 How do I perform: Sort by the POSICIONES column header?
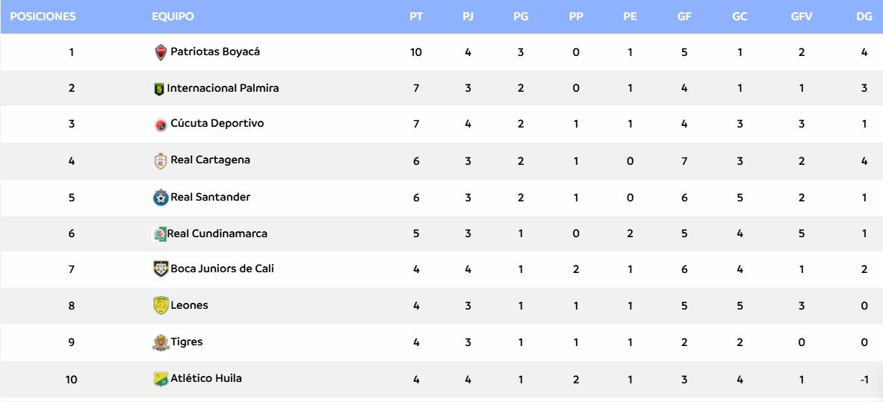pyautogui.click(x=43, y=16)
